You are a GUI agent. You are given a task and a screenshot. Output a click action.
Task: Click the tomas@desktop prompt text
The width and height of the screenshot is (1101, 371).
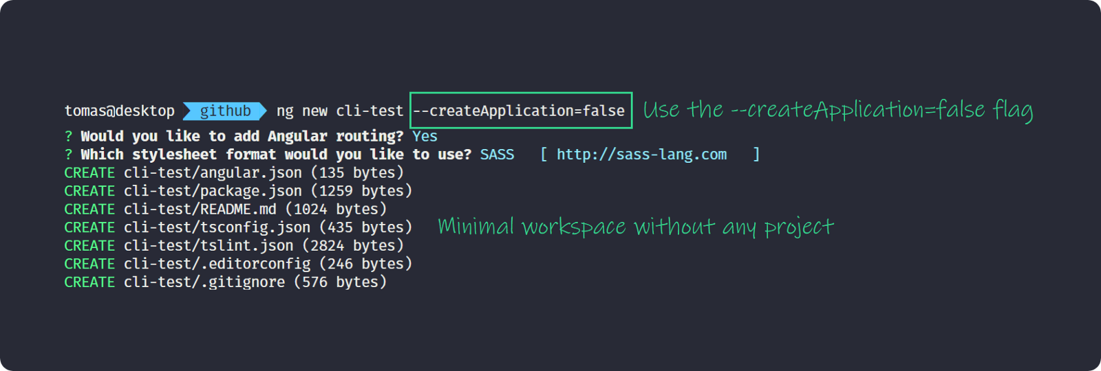coord(119,111)
